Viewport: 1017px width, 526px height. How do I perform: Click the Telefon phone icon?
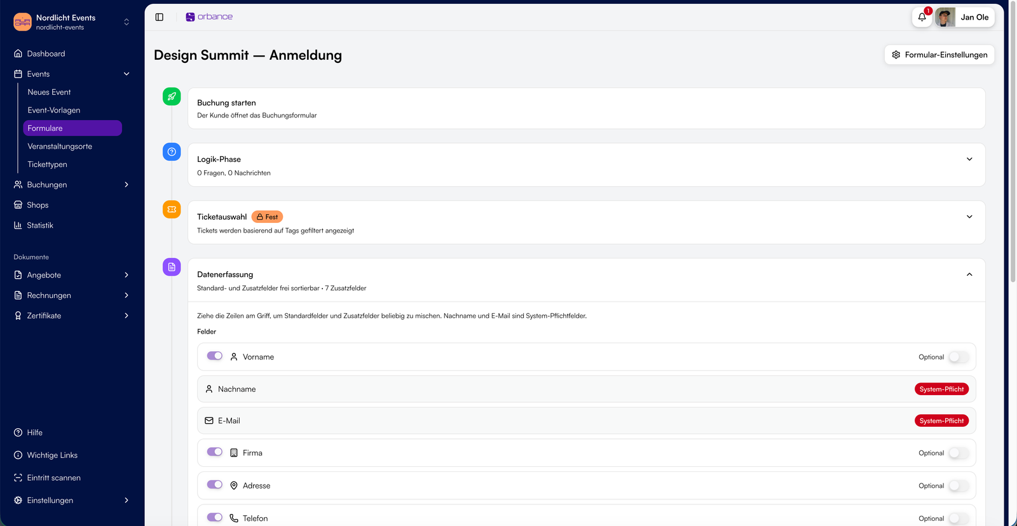[x=234, y=518]
